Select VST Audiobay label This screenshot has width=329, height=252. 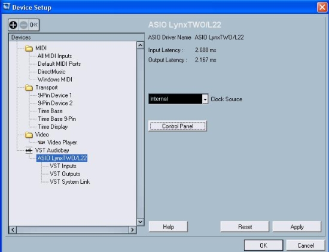click(x=52, y=150)
